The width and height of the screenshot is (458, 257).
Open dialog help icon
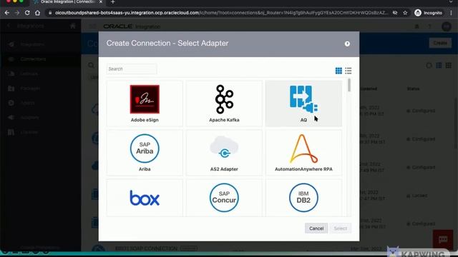click(347, 44)
